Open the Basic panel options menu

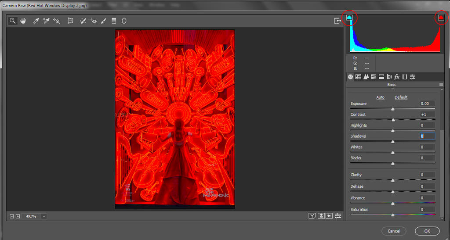tap(441, 85)
